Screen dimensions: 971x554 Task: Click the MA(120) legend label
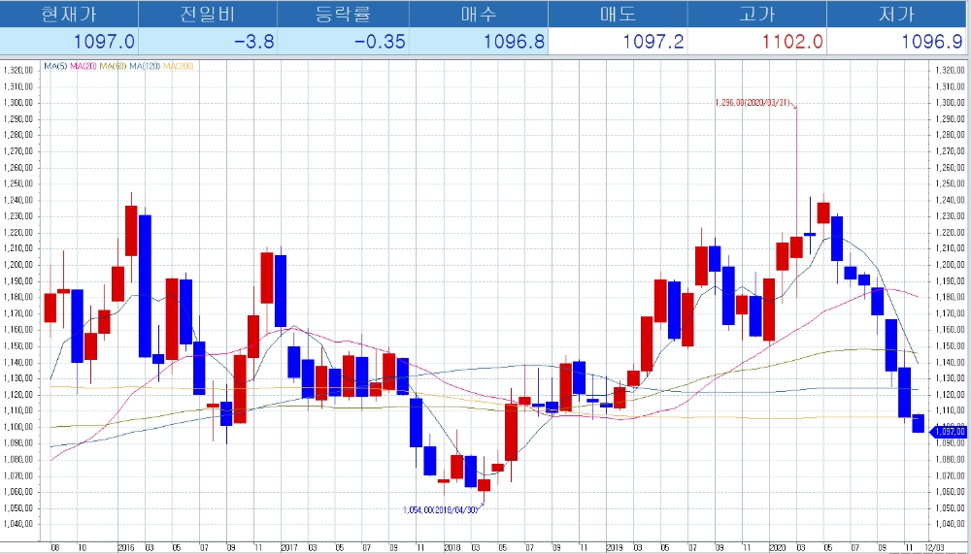[x=145, y=66]
